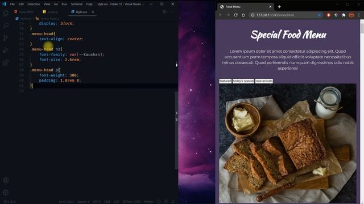364x204 pixels.
Task: Click the text-align: center code line
Action: tap(61, 39)
